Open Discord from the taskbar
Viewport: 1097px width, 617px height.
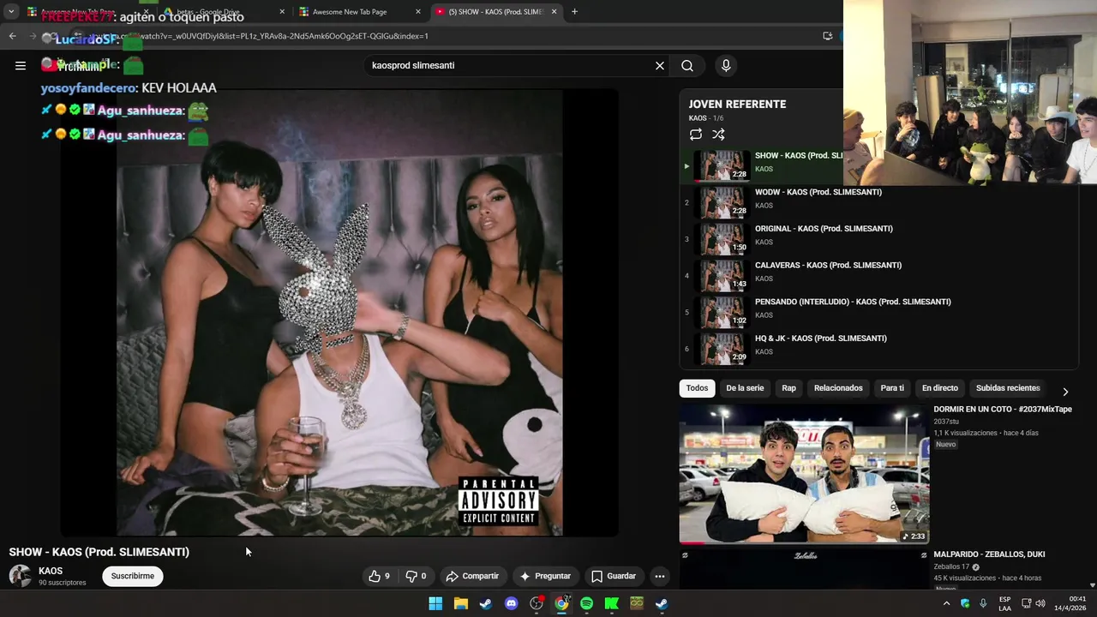click(512, 603)
